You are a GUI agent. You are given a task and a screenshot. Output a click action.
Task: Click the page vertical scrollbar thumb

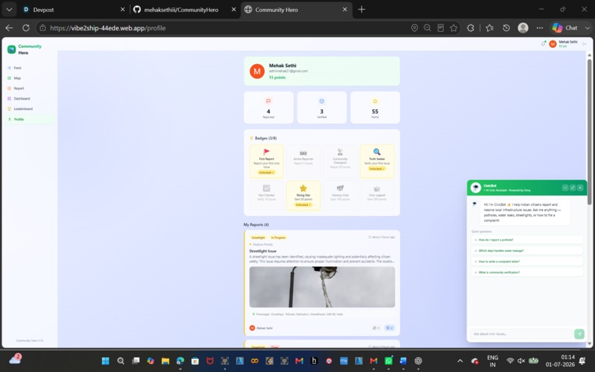click(589, 131)
